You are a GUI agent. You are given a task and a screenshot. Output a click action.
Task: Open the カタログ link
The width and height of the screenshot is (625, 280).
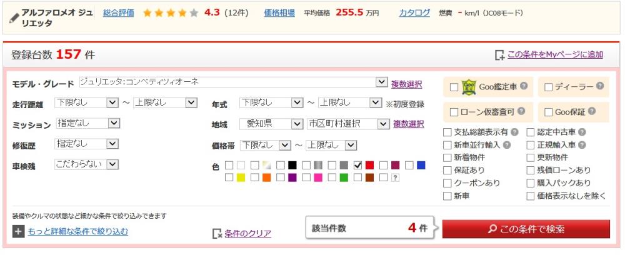click(x=414, y=12)
